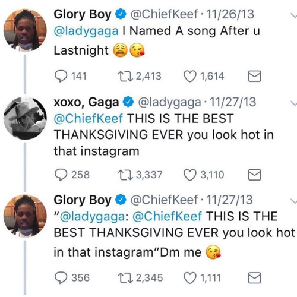This screenshot has width=297, height=297.
Task: View xoxo, Gaga profile avatar
Action: tap(25, 118)
